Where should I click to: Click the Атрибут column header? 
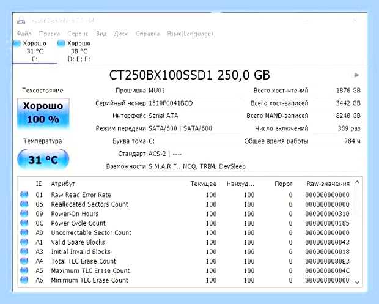63,184
